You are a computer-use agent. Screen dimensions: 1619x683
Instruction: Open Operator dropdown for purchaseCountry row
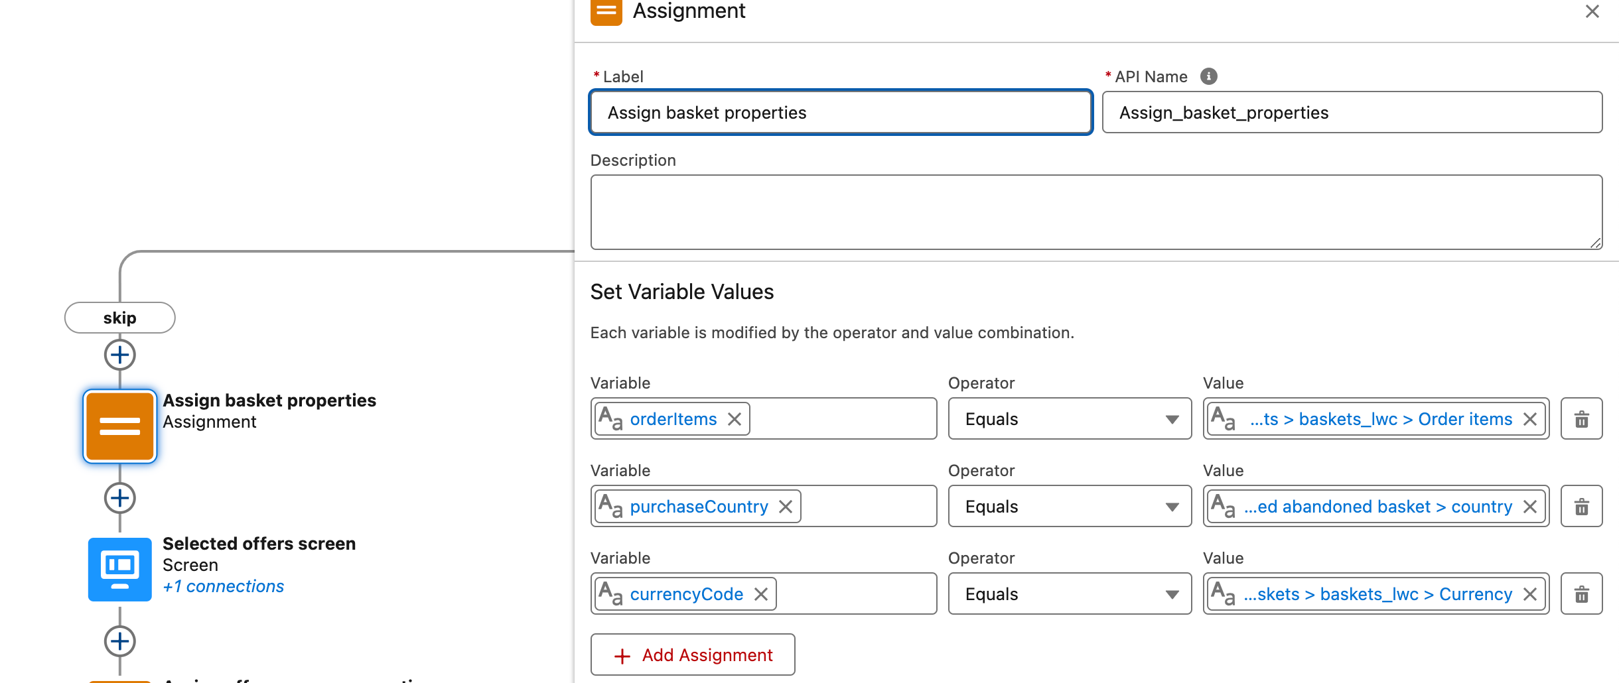tap(1070, 507)
